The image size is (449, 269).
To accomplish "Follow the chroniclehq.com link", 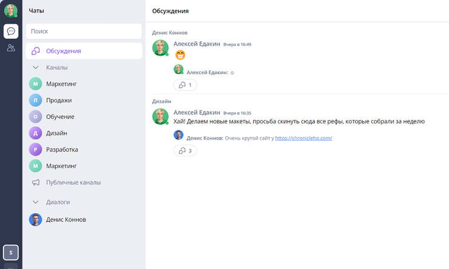I will click(303, 138).
